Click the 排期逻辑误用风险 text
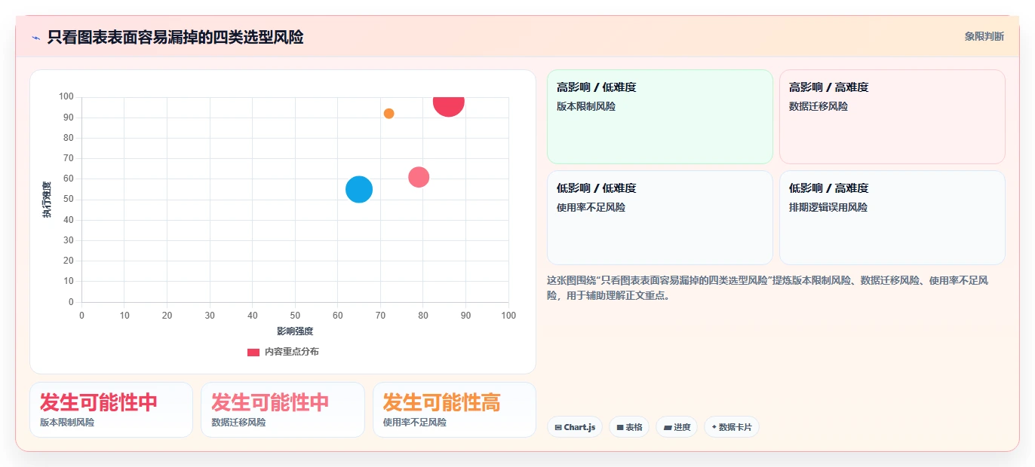 coord(828,207)
